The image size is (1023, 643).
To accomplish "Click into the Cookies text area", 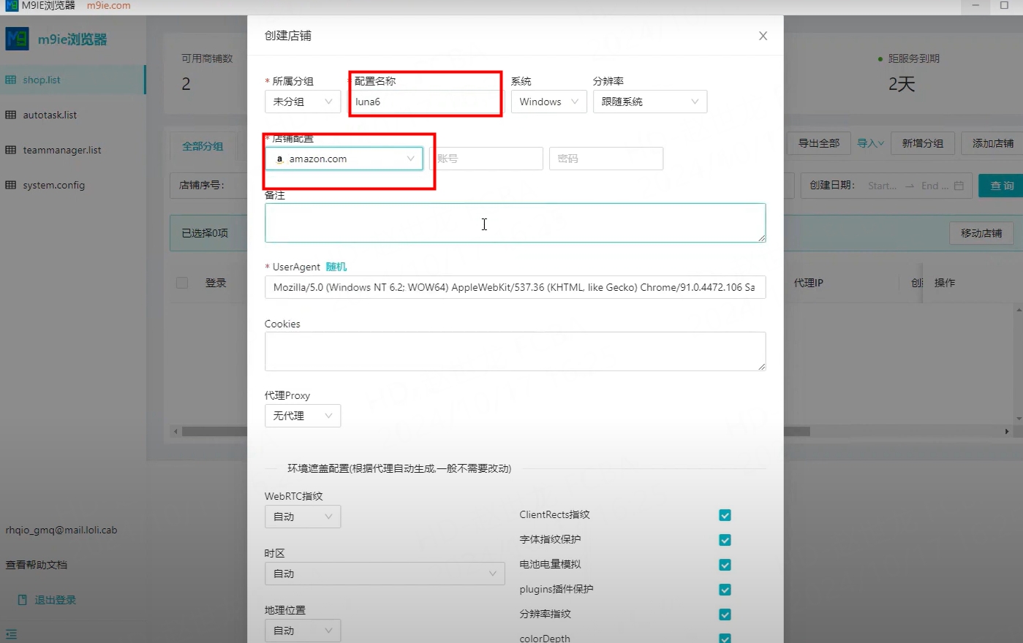I will (x=515, y=351).
